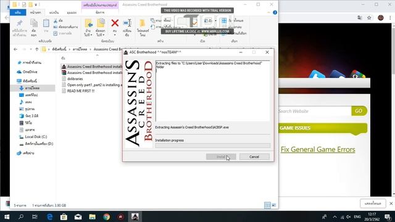This screenshot has height=222, width=395.
Task: Show hidden tray icons chevron
Action: click(335, 216)
